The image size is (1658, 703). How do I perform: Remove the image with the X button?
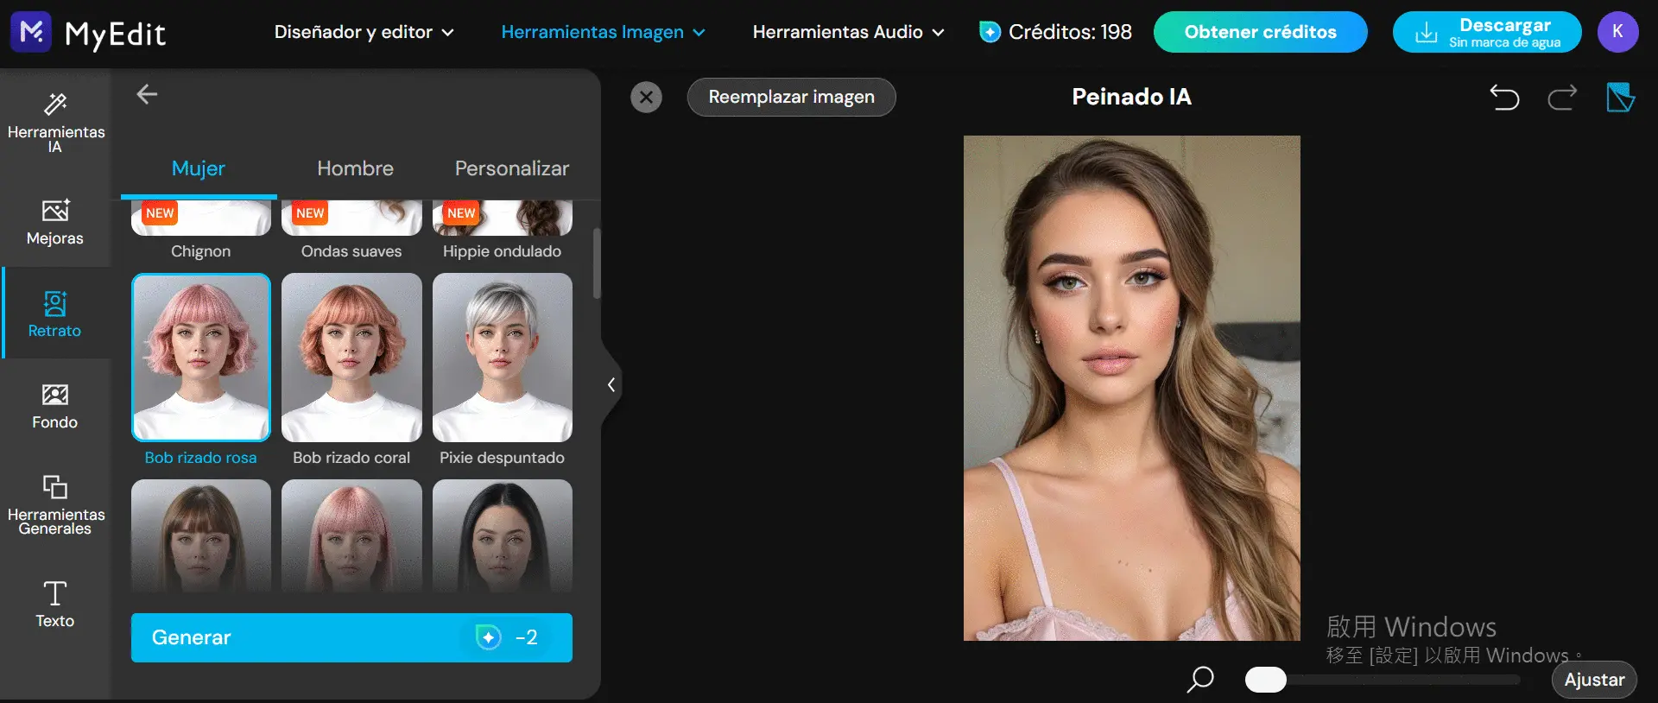pos(646,97)
